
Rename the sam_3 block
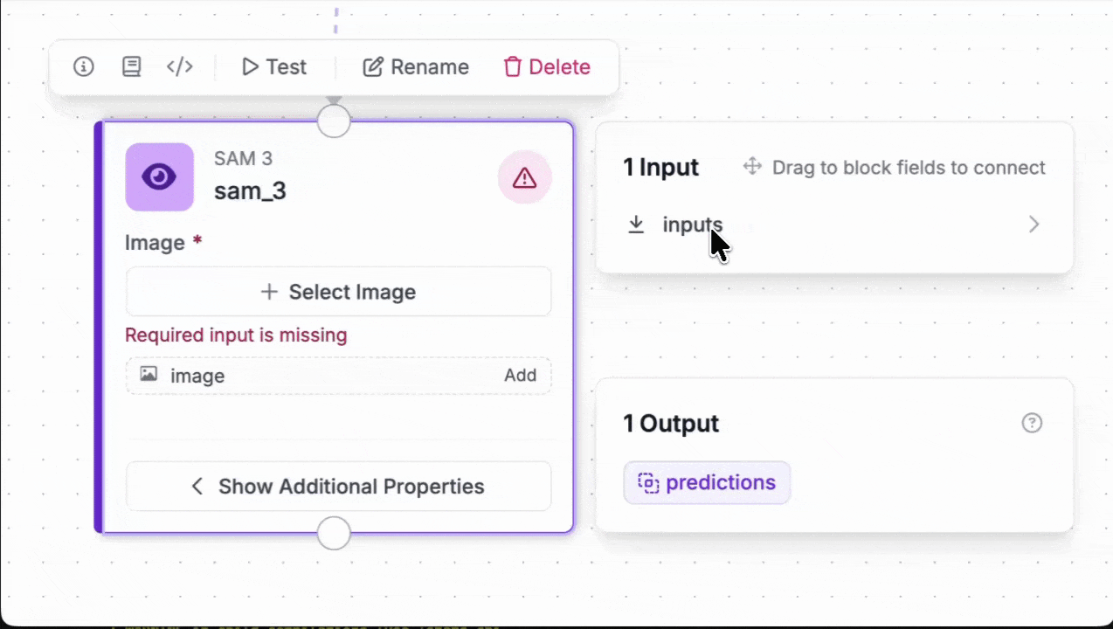click(x=416, y=67)
